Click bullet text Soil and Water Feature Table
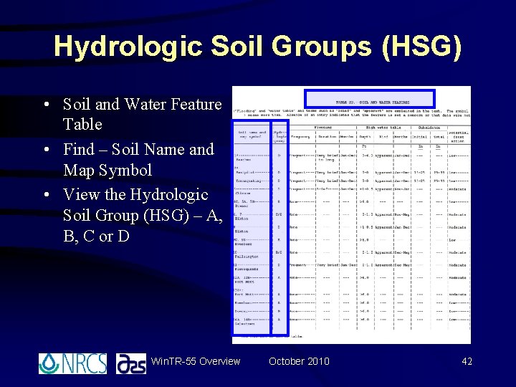This screenshot has width=516, height=387. coord(142,114)
